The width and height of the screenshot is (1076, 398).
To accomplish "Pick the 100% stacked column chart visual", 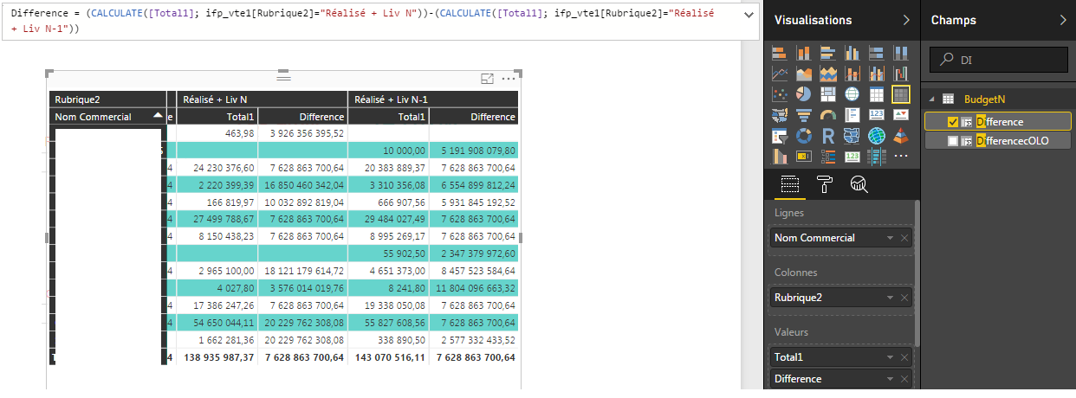I will (900, 54).
